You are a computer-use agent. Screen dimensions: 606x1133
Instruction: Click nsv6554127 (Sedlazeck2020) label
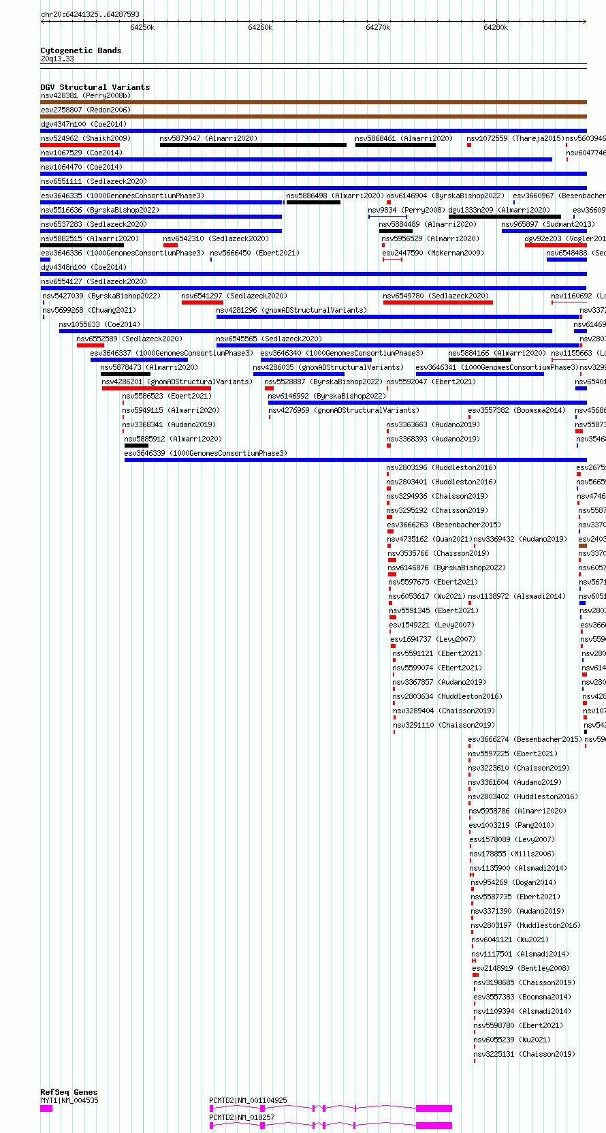pyautogui.click(x=93, y=281)
